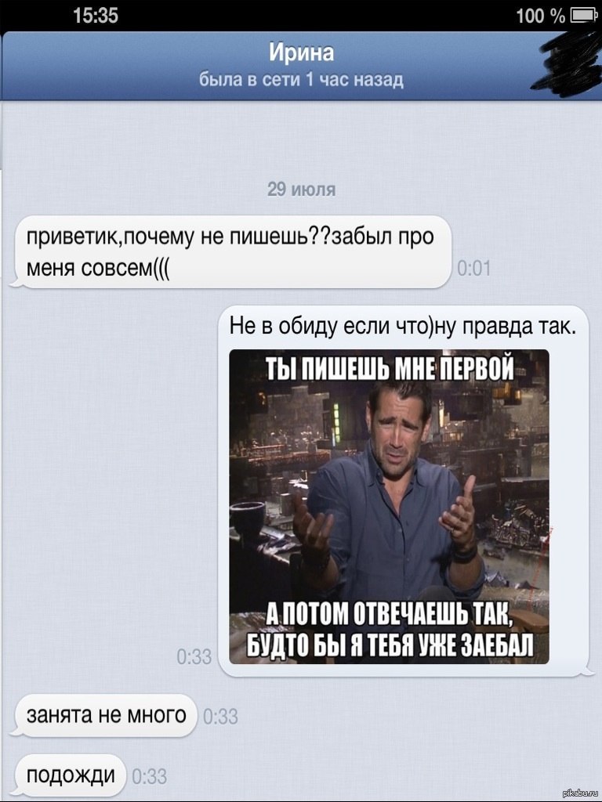The width and height of the screenshot is (602, 802).
Task: Select the 'занята не много' message bubble
Action: pyautogui.click(x=104, y=715)
